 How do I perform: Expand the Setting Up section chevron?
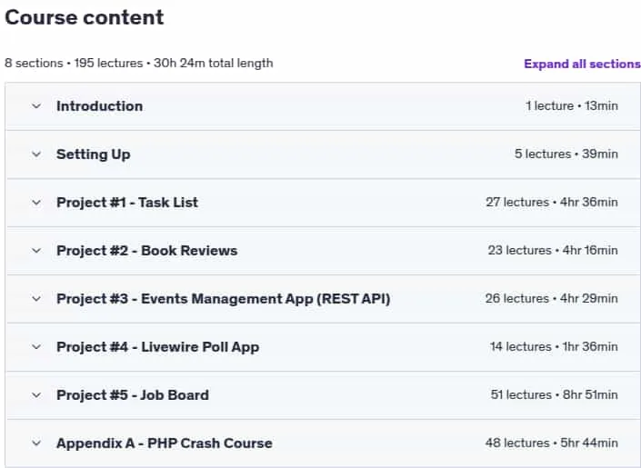[x=36, y=154]
